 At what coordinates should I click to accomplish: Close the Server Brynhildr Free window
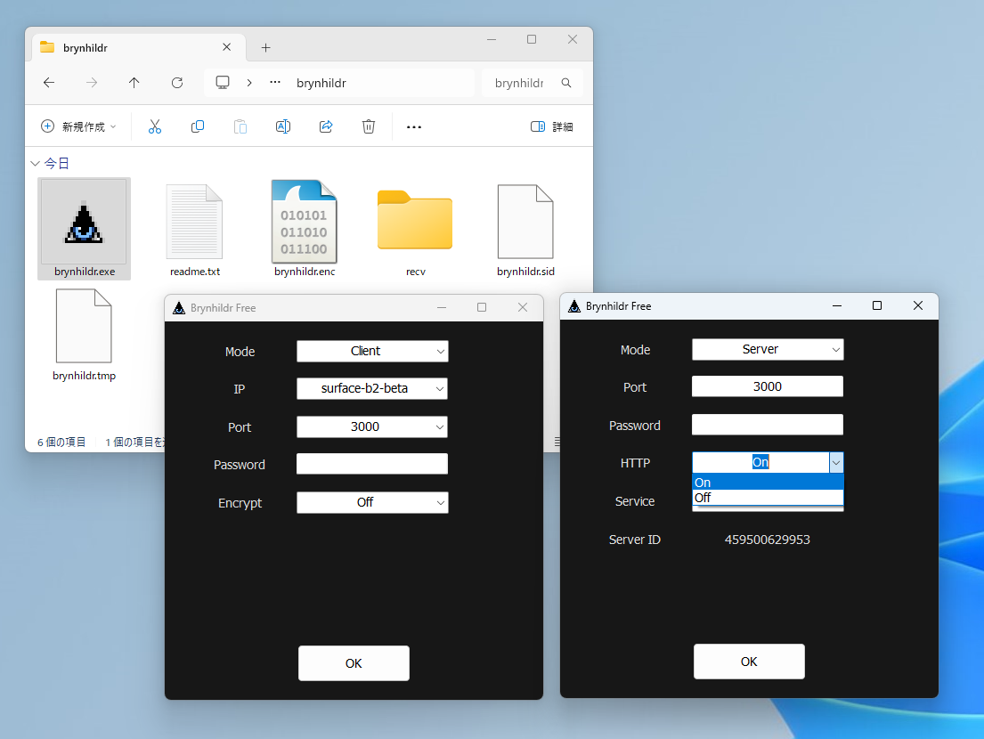(x=918, y=305)
